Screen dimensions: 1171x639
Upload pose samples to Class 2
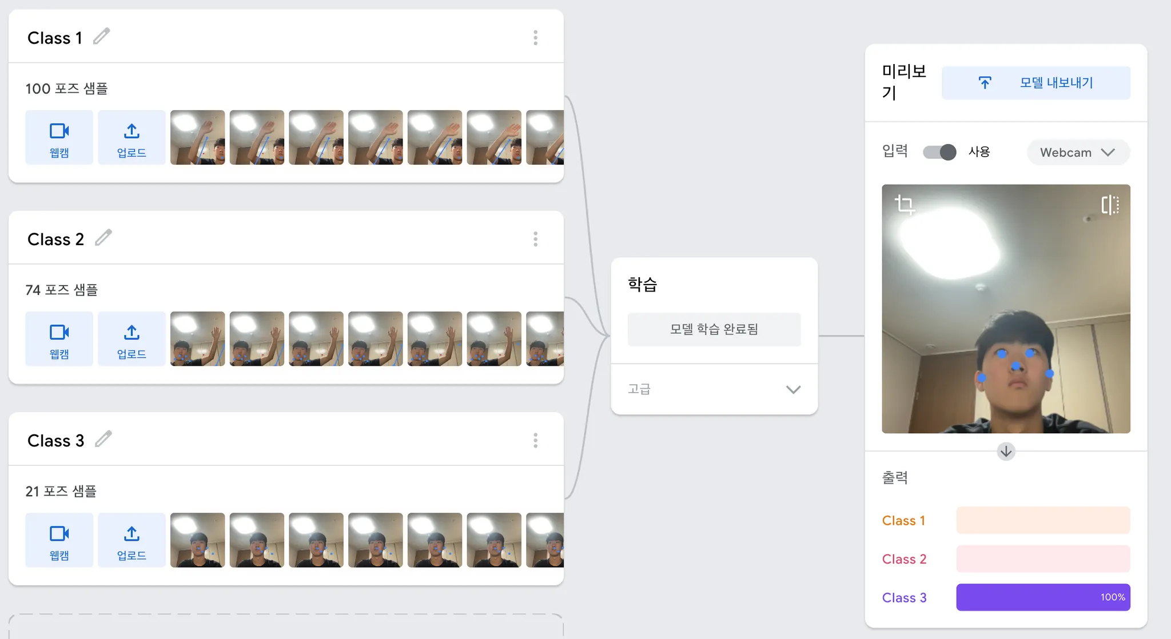(132, 339)
